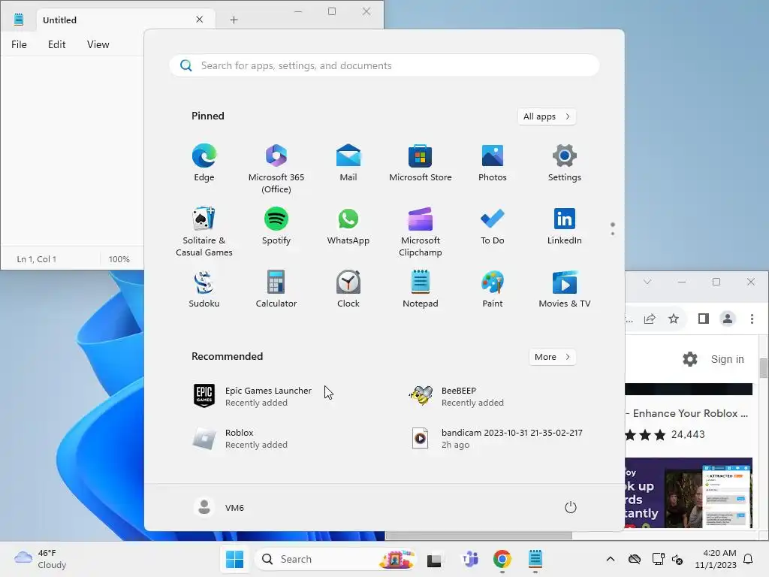The image size is (769, 577).
Task: Click the Start menu search field
Action: (x=384, y=66)
